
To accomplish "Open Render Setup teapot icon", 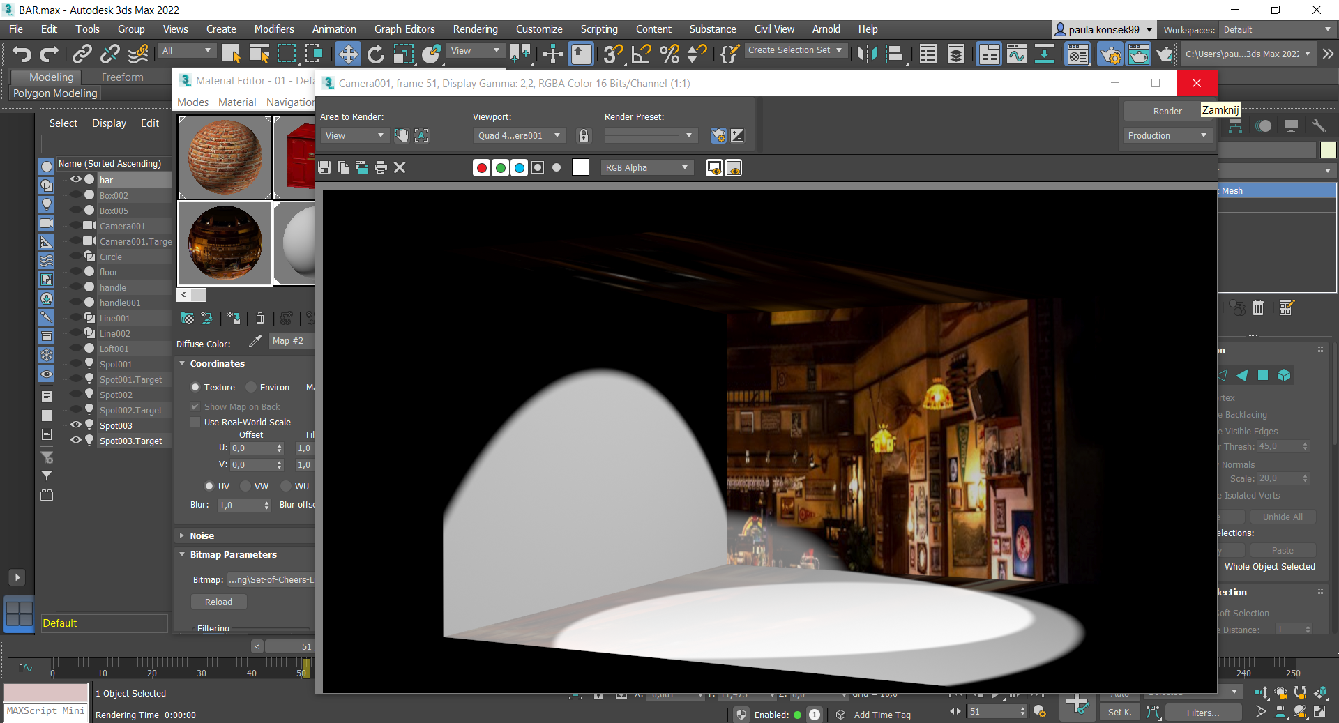I will [x=1111, y=54].
